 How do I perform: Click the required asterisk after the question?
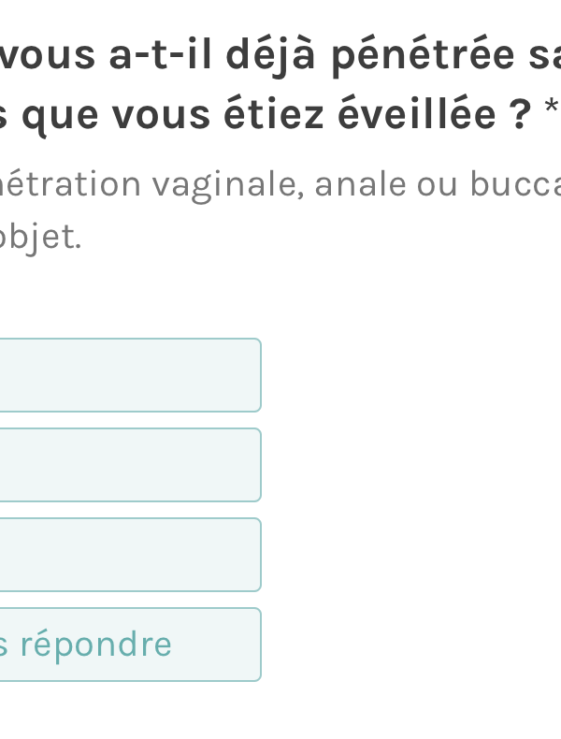pyautogui.click(x=551, y=110)
